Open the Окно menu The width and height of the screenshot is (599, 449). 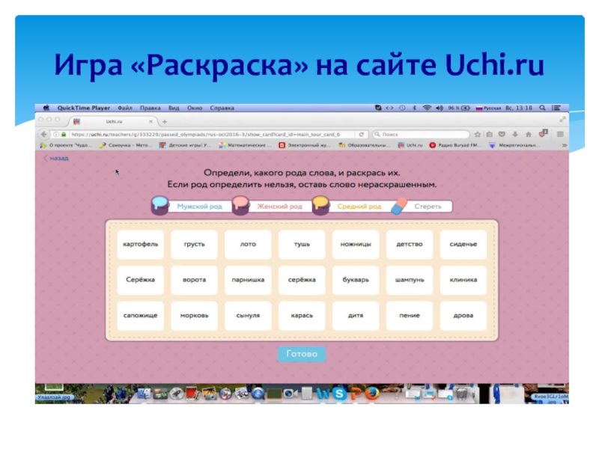tap(195, 108)
